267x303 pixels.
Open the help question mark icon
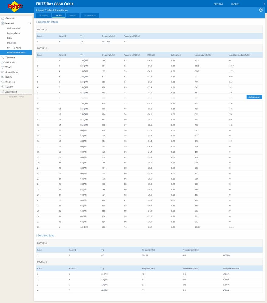pos(261,10)
